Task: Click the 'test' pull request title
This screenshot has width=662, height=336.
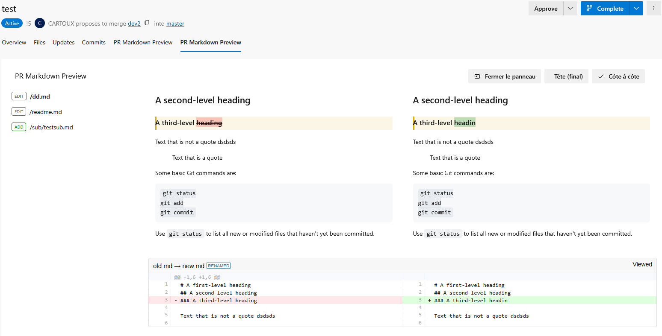Action: click(9, 9)
